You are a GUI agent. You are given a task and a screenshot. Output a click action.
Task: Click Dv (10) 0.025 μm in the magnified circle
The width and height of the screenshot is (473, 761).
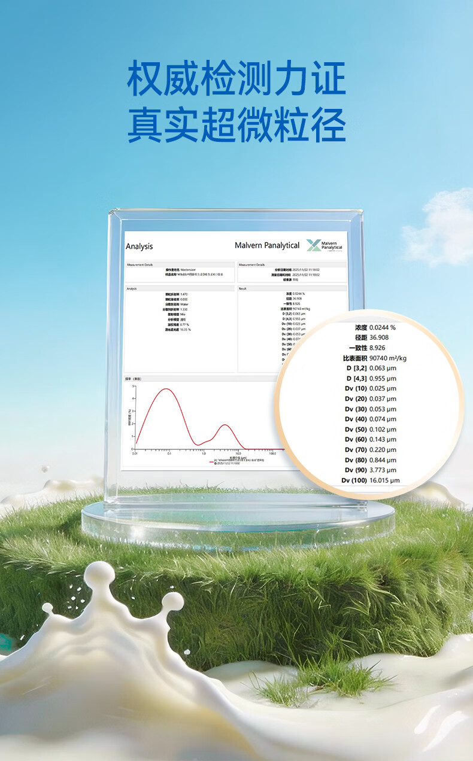pos(371,388)
